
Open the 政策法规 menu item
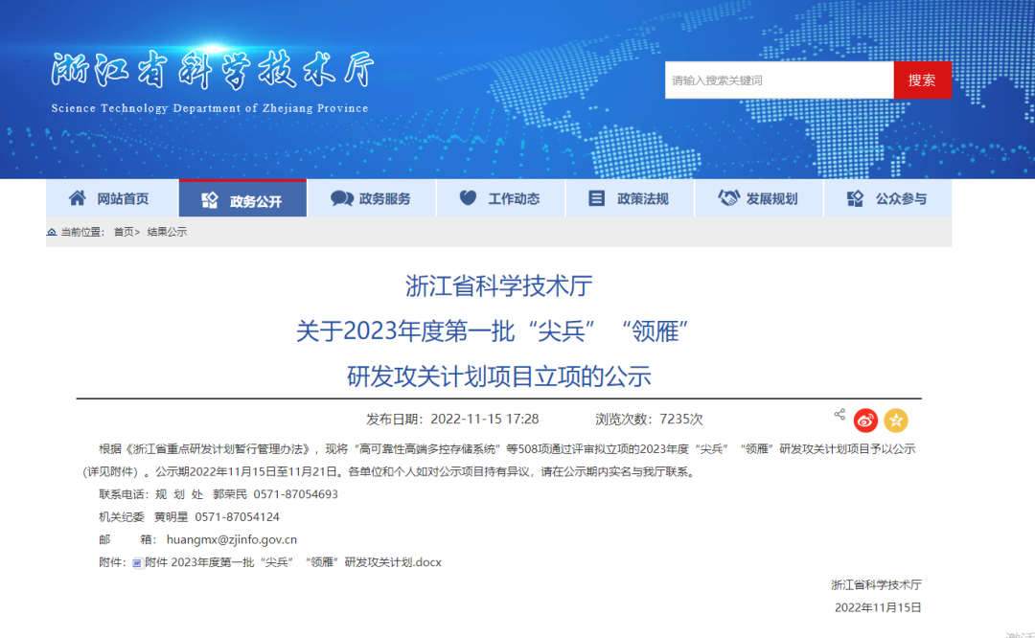click(x=630, y=198)
